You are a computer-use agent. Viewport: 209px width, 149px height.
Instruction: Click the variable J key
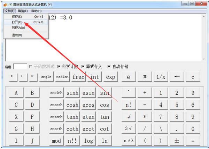pyautogui.click(x=32, y=141)
